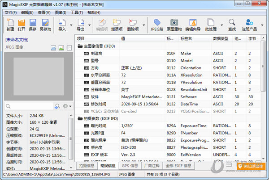Open dropdown arrow next to 导入
The width and height of the screenshot is (269, 180).
click(71, 25)
